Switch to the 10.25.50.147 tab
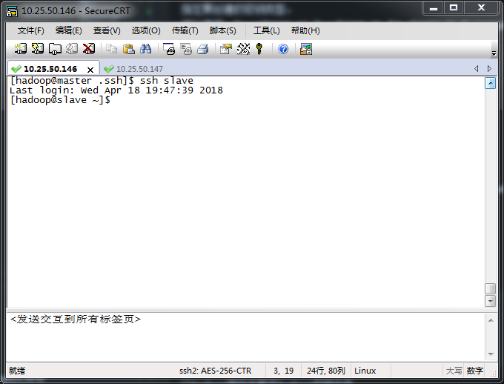The width and height of the screenshot is (504, 384). pyautogui.click(x=139, y=69)
